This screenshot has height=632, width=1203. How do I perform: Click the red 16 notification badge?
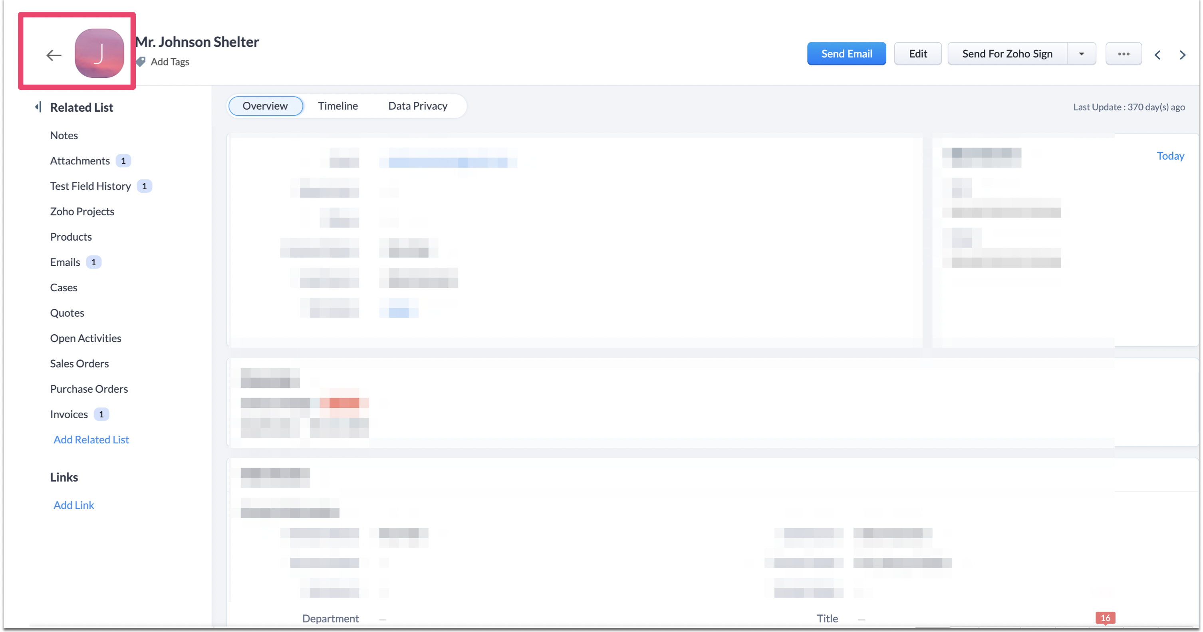pyautogui.click(x=1105, y=618)
